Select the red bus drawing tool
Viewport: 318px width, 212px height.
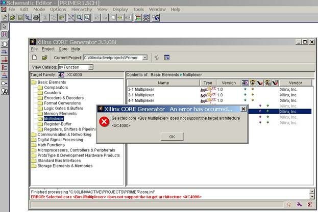[5, 60]
